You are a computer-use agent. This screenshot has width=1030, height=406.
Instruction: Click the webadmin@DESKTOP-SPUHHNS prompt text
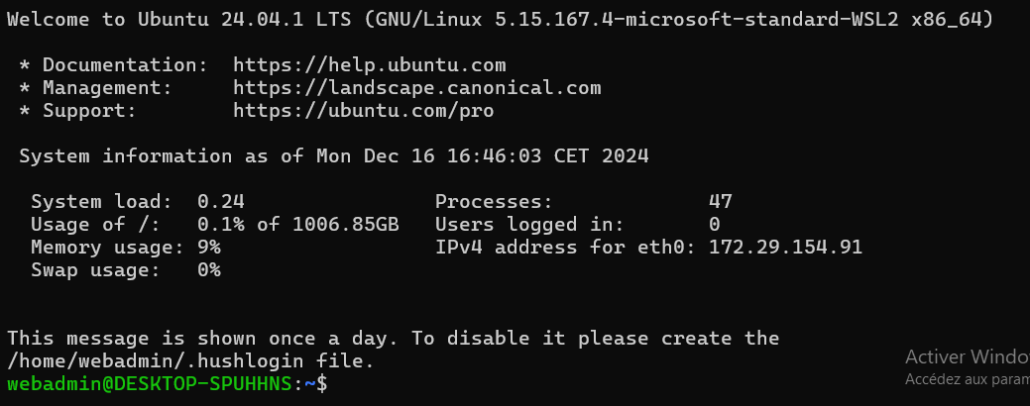tap(150, 383)
